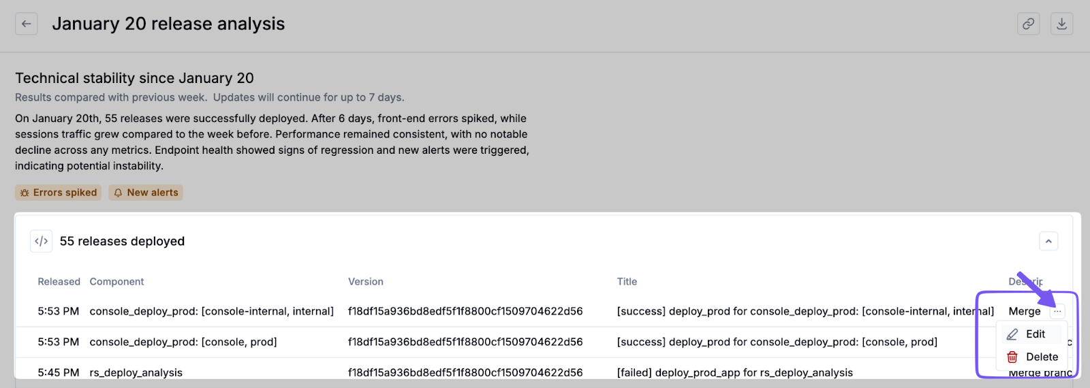Image resolution: width=1090 pixels, height=388 pixels.
Task: Select the Errors spiked tag
Action: pyautogui.click(x=59, y=193)
